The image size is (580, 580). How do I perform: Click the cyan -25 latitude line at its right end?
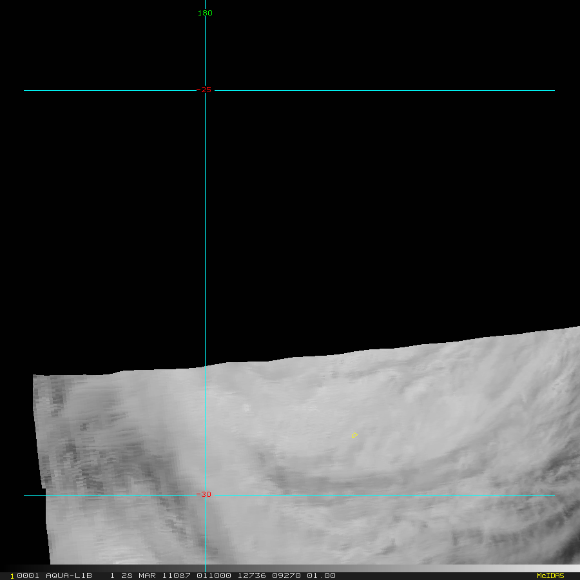pos(551,90)
